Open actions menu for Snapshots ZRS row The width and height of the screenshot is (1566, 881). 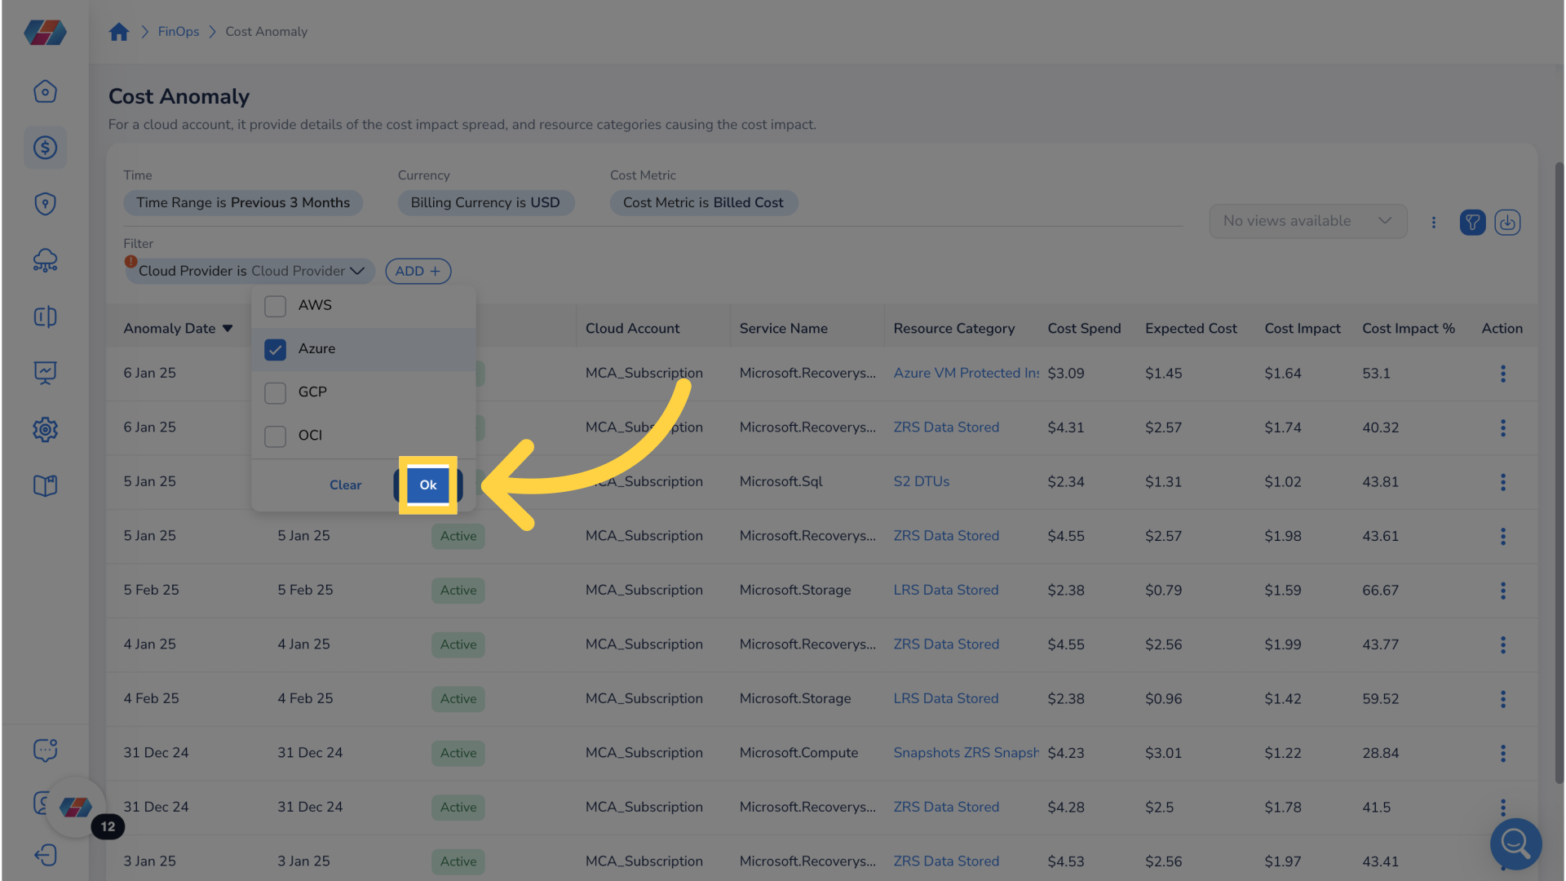tap(1502, 753)
